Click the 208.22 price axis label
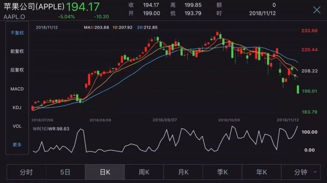The height and width of the screenshot is (183, 327). (310, 71)
